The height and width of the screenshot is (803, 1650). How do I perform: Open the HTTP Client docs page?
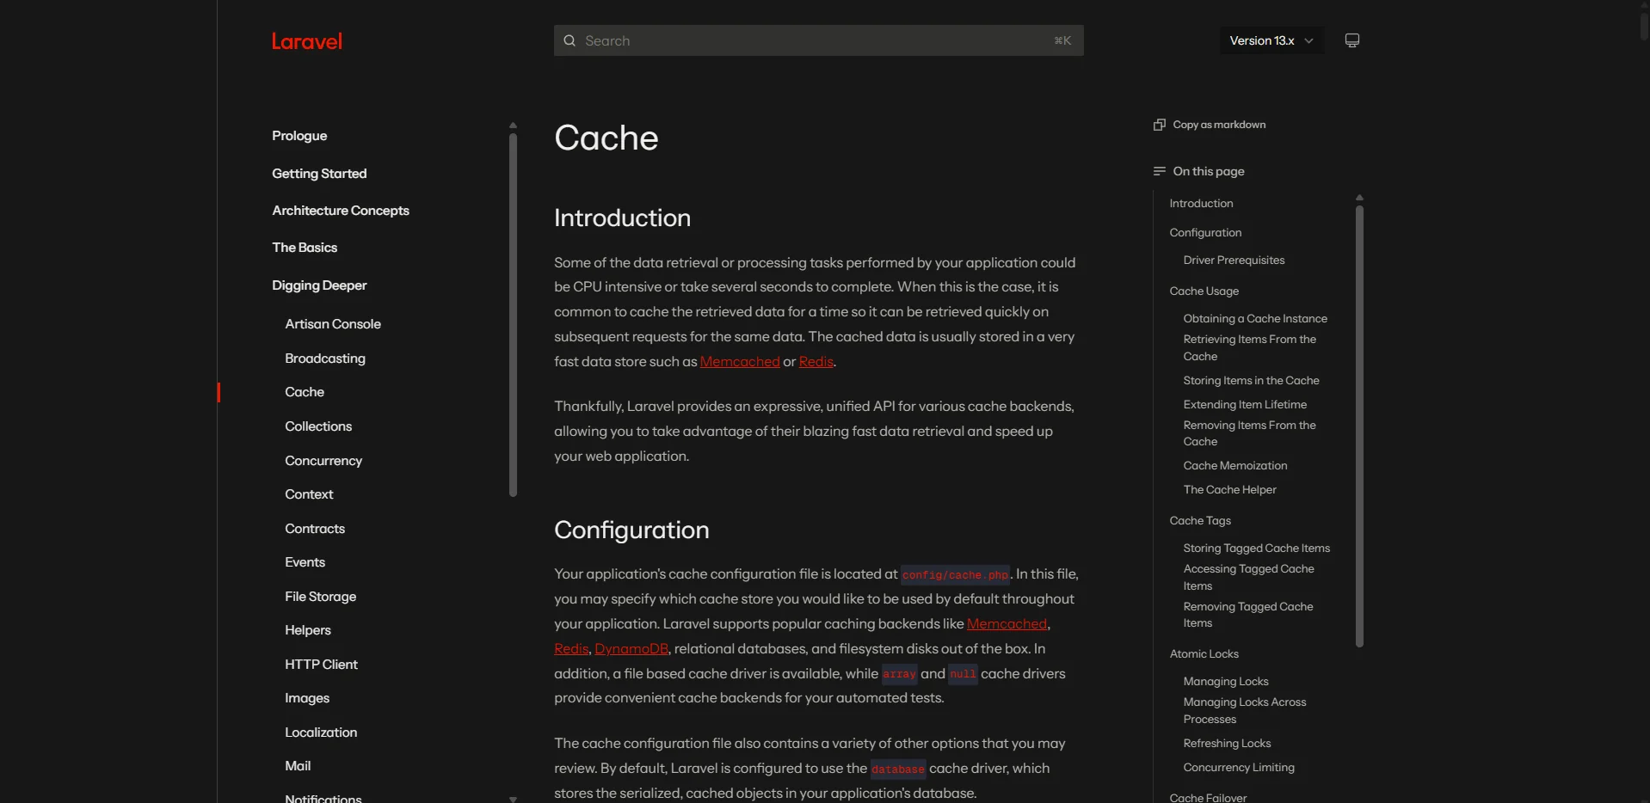[321, 665]
